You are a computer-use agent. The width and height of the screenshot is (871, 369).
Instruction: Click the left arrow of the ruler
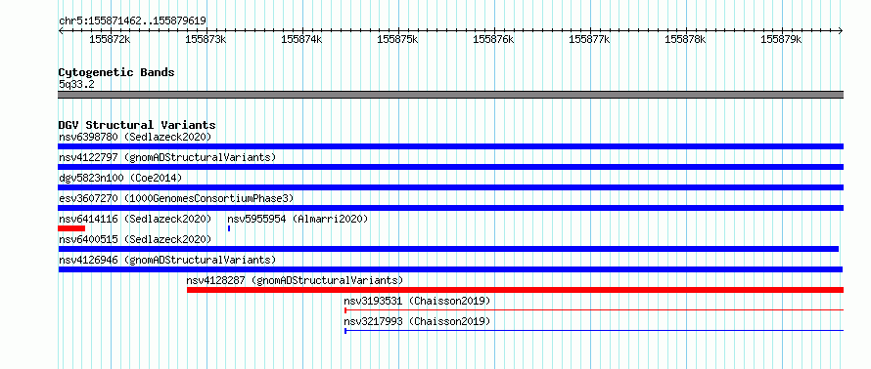[61, 30]
